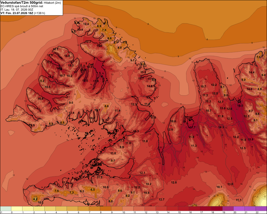Select the 12.1 temperature value
267x214 pixels.
(x=142, y=173)
